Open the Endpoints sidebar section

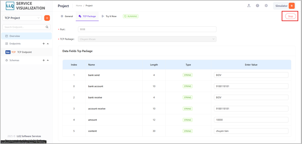click(15, 44)
